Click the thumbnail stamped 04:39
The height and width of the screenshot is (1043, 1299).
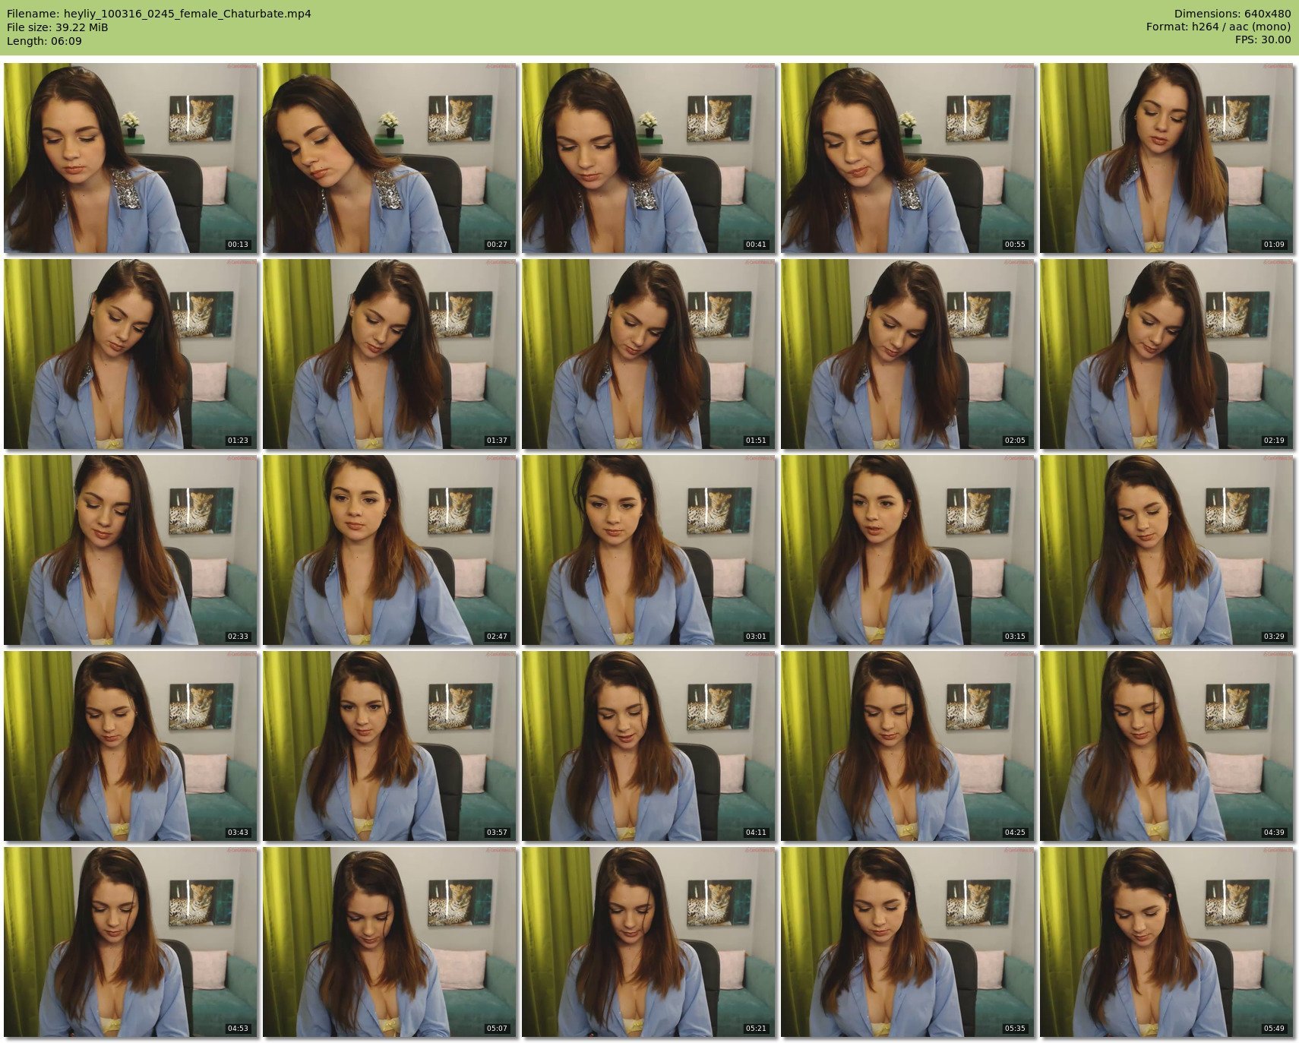click(x=1167, y=746)
